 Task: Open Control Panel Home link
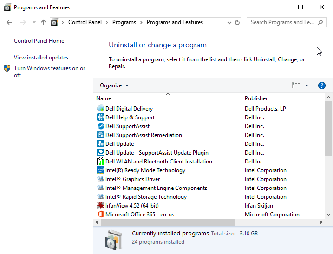[x=39, y=41]
